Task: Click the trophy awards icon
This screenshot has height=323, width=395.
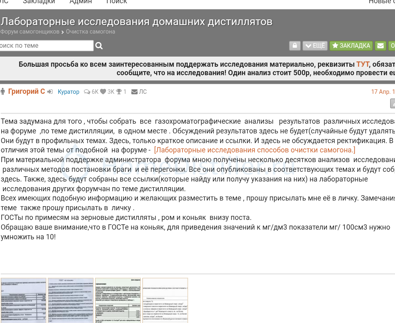Action: pos(119,92)
